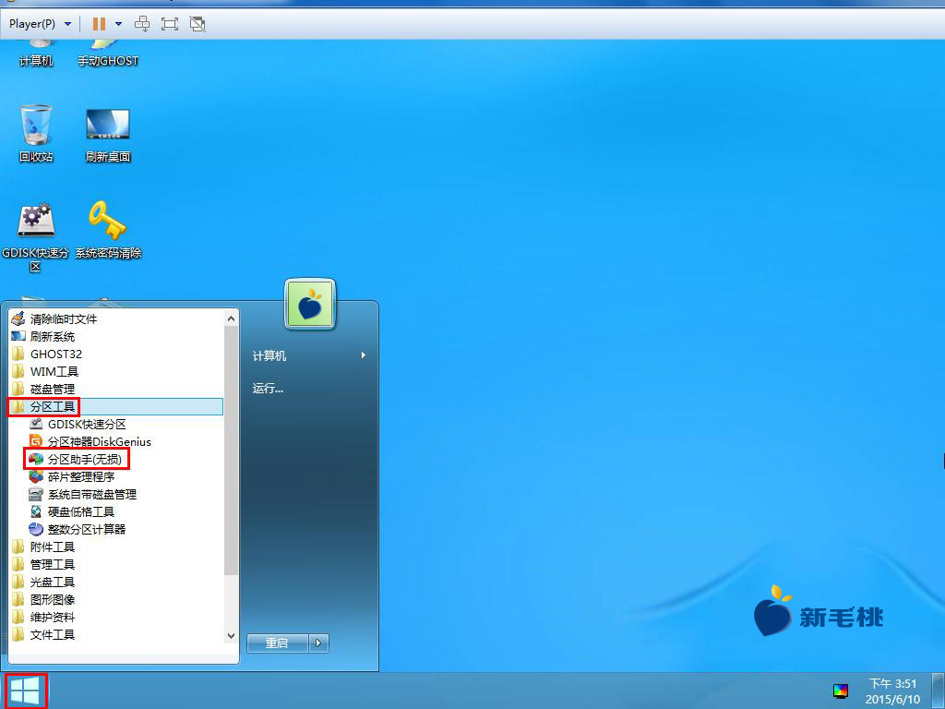Expand the 管理工具 folder

click(116, 564)
